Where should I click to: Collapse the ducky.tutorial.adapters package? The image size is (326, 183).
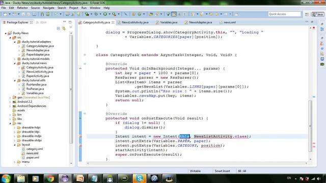[x=15, y=42]
